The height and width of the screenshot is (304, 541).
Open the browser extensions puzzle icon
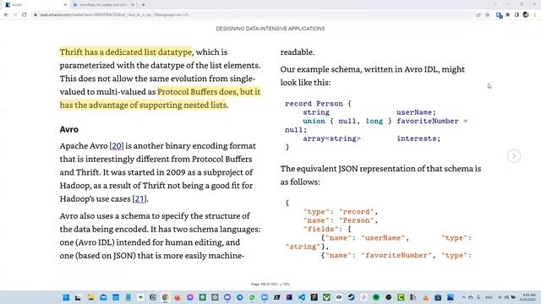pyautogui.click(x=508, y=15)
